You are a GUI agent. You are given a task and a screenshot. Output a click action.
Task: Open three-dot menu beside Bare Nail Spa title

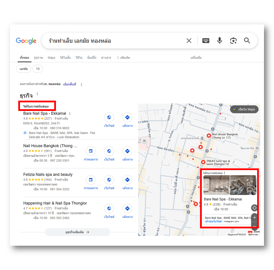(70, 114)
